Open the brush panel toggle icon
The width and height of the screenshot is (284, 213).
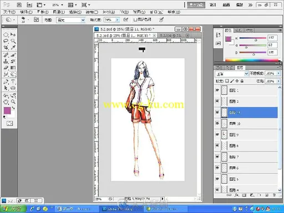click(x=36, y=19)
